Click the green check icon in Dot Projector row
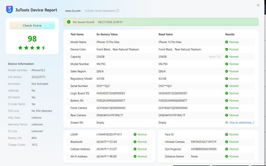 tap(227, 149)
